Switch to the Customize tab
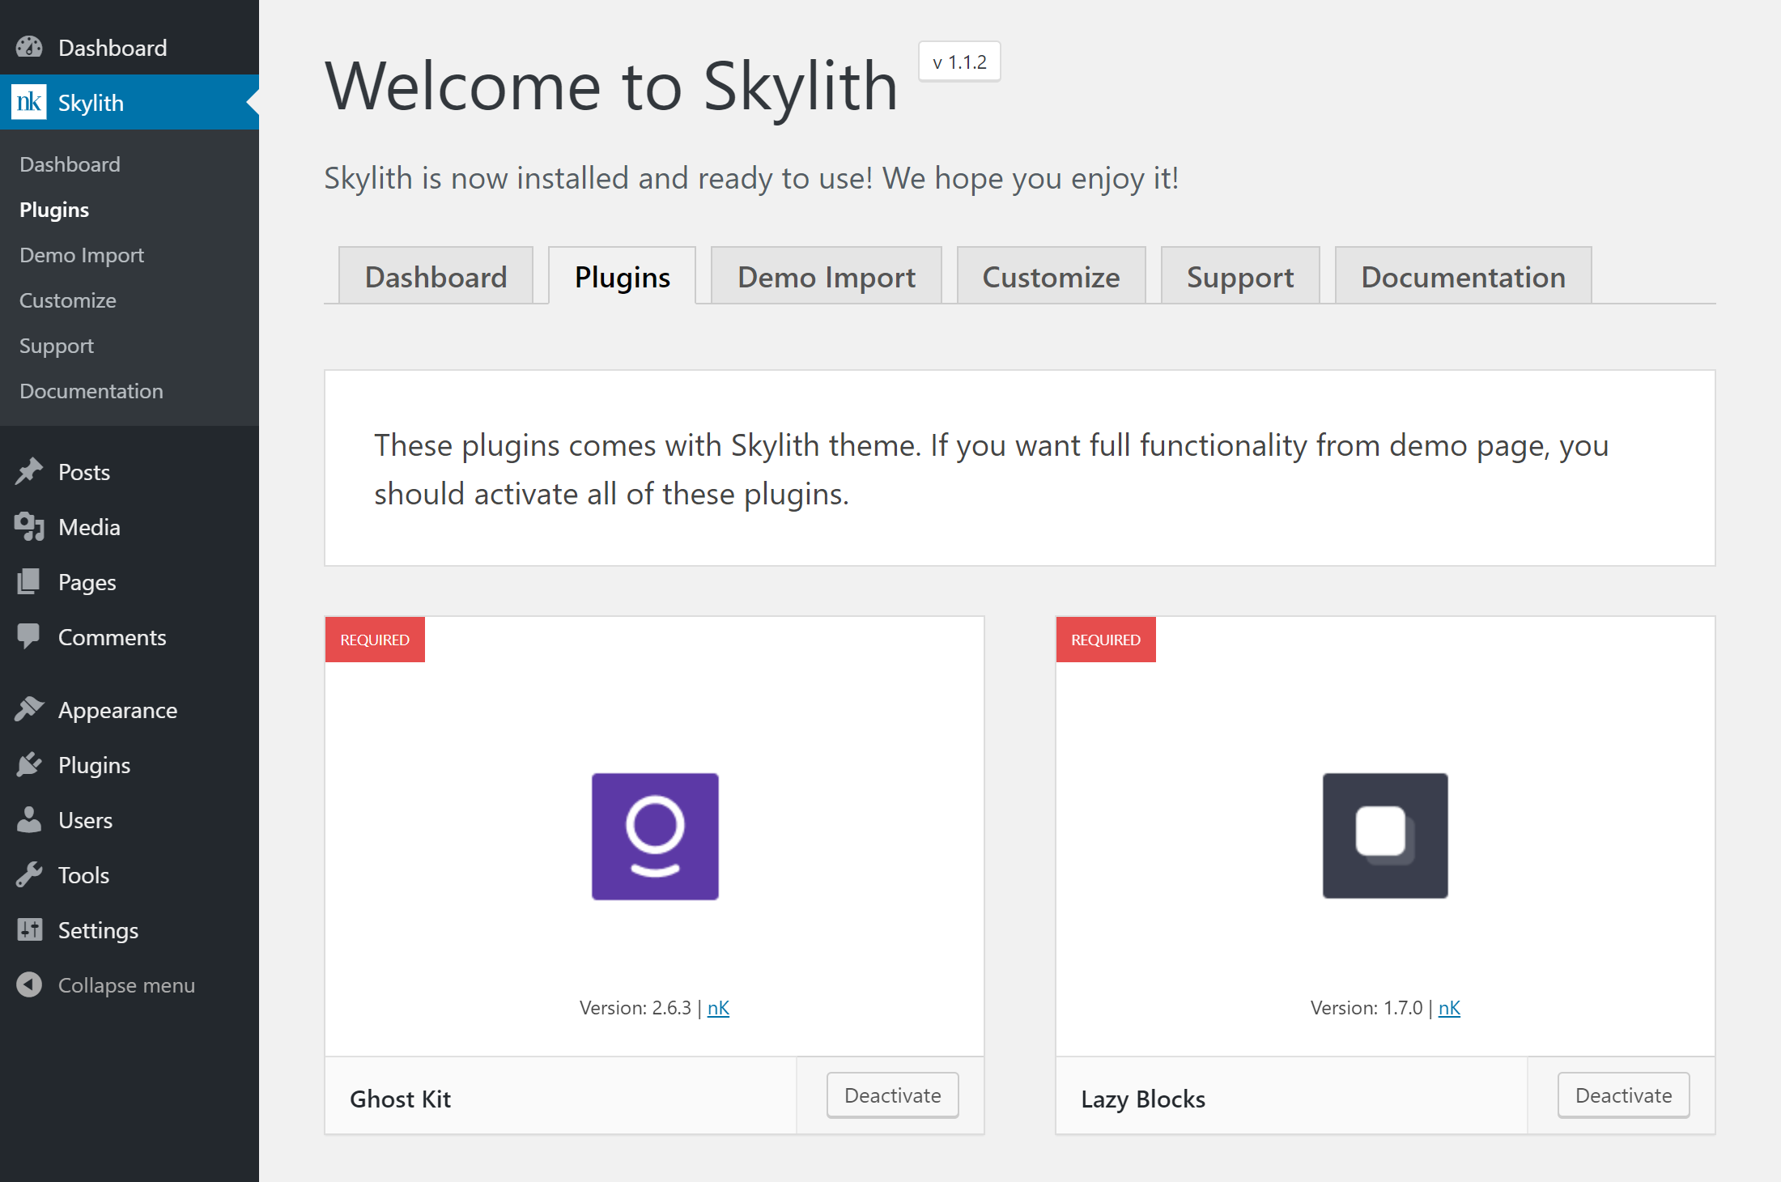 (x=1051, y=276)
